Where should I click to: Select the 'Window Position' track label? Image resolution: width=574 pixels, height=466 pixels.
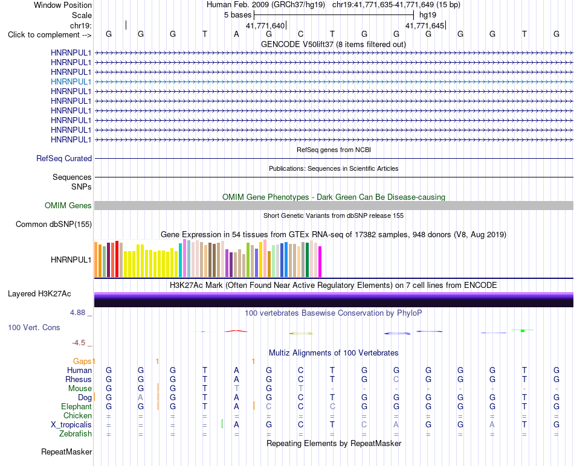63,5
